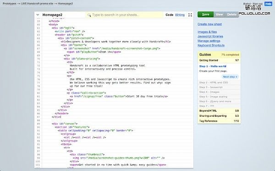Click the Homepage2 breadcrumb
This screenshot has height=171, width=275.
pyautogui.click(x=65, y=4)
